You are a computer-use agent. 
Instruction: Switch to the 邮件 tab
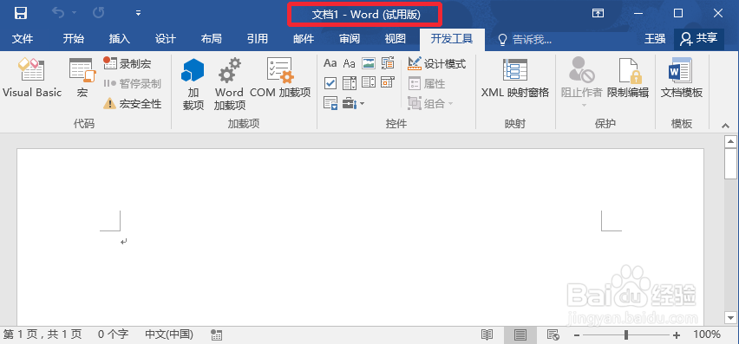304,39
